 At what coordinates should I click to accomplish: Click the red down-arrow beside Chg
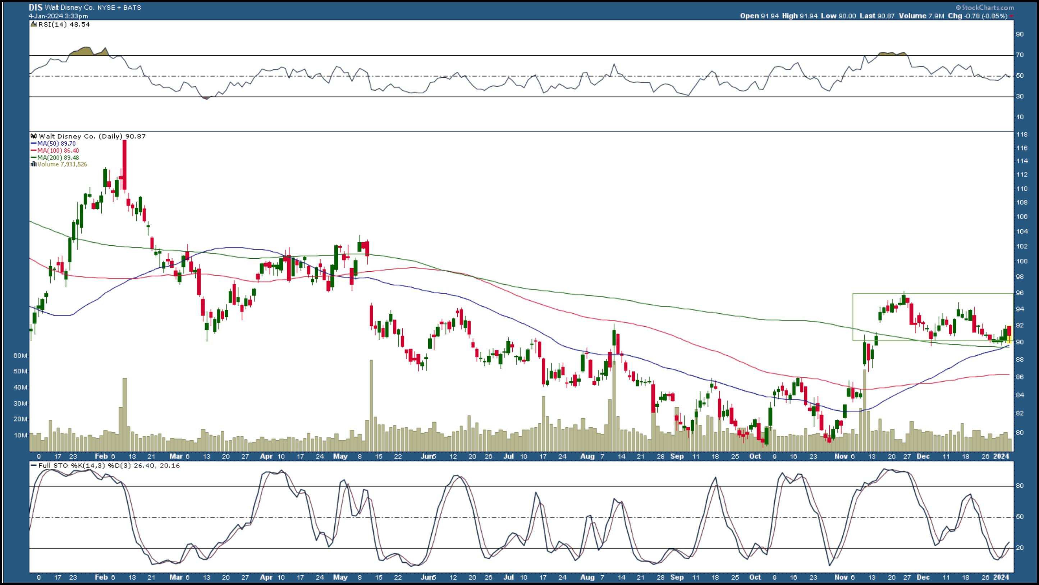[1012, 17]
